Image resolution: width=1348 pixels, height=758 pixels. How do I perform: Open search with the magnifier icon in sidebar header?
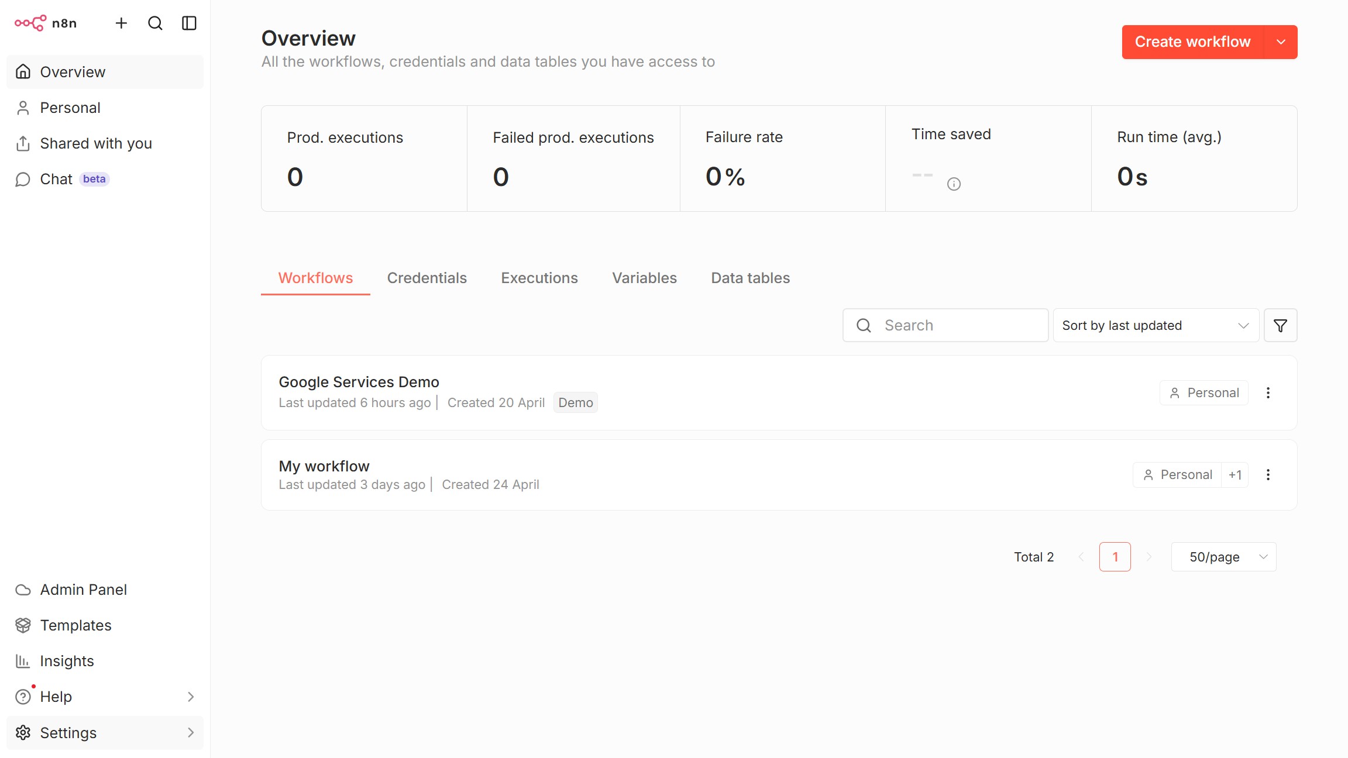coord(155,23)
